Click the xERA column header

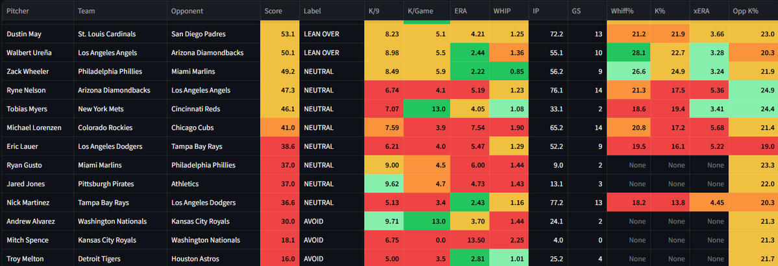coord(709,11)
